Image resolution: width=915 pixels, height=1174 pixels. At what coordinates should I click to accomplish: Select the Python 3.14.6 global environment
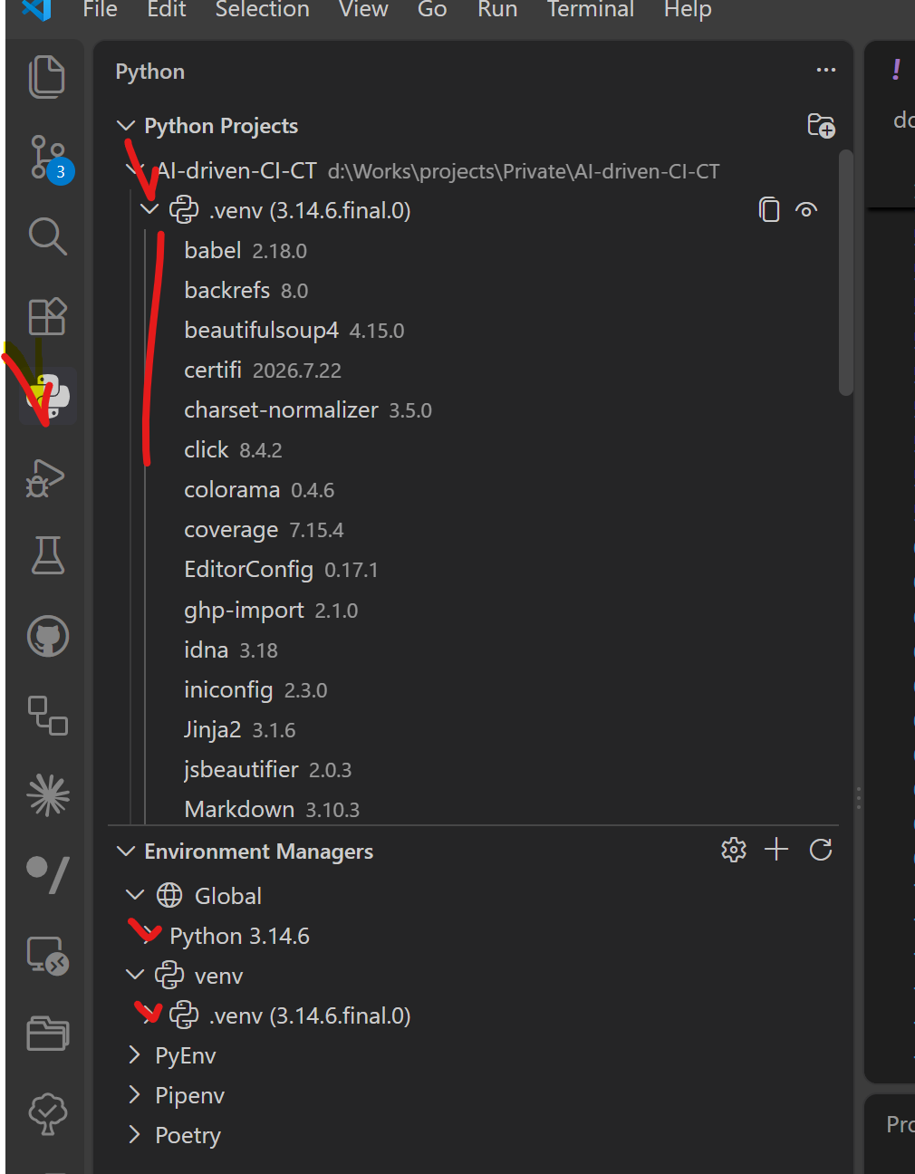click(473, 936)
